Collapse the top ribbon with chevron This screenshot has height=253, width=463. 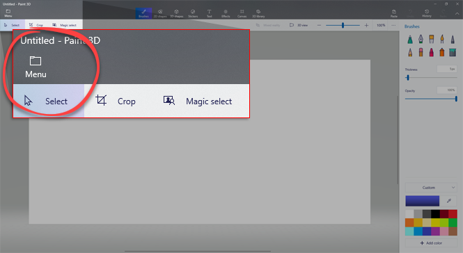[457, 14]
